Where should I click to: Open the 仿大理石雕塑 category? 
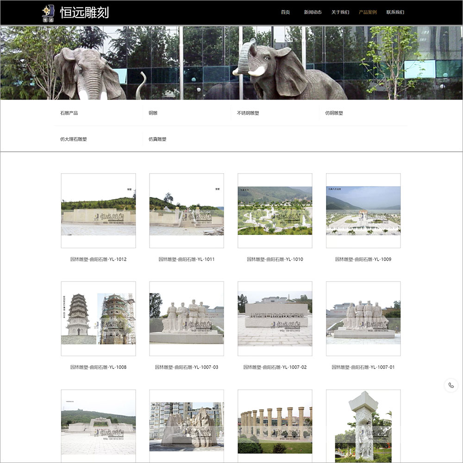tap(73, 139)
